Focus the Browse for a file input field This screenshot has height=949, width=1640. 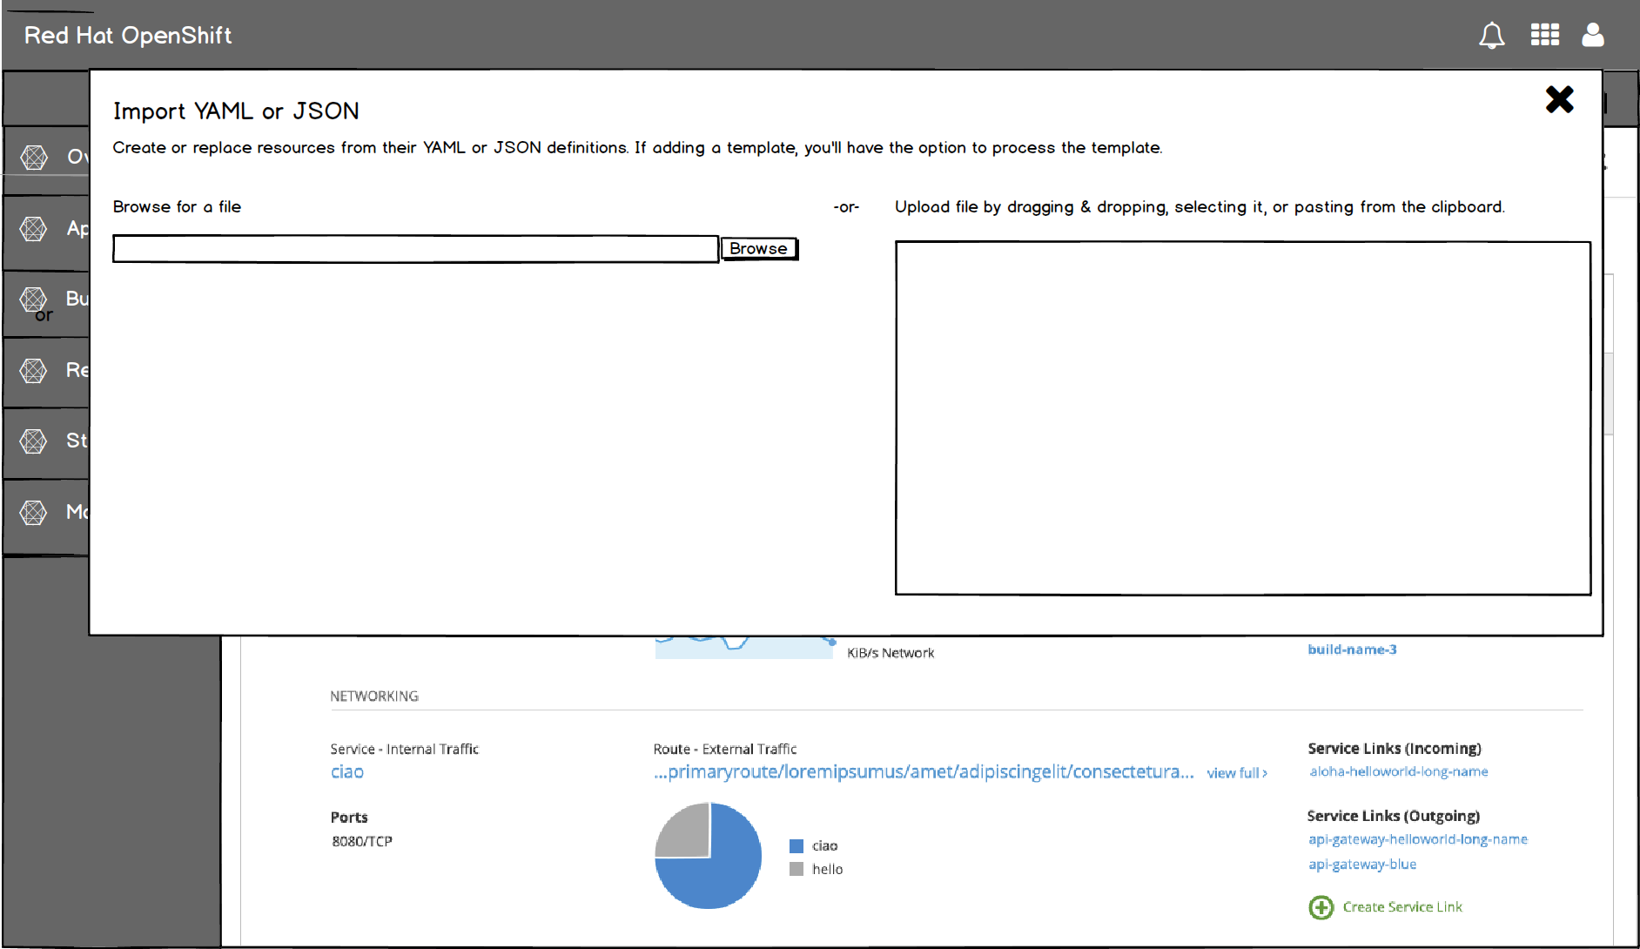click(415, 249)
